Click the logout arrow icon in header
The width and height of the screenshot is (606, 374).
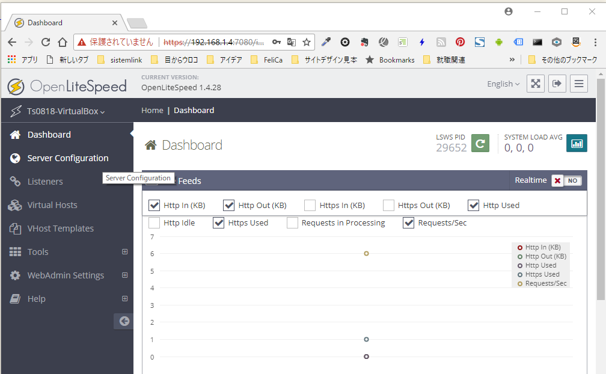[x=557, y=84]
